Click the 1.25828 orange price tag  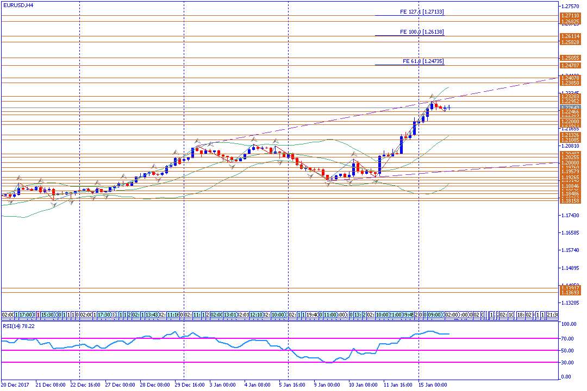pyautogui.click(x=570, y=42)
